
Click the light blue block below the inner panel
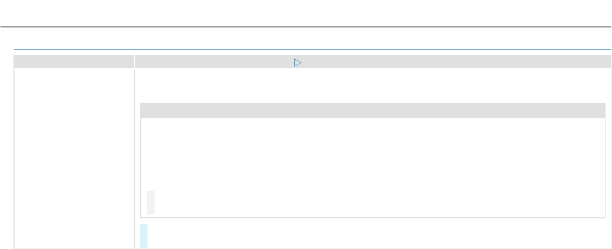tap(144, 236)
